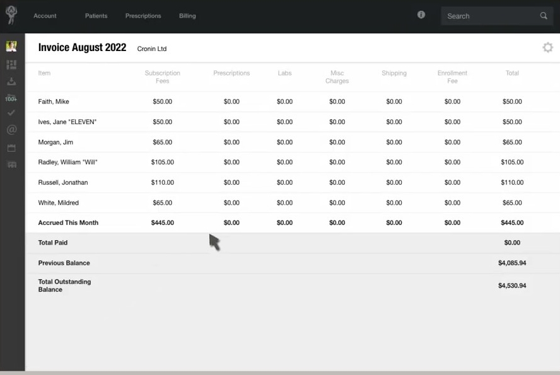
Task: Select the checkmark tasks icon in sidebar
Action: (11, 113)
